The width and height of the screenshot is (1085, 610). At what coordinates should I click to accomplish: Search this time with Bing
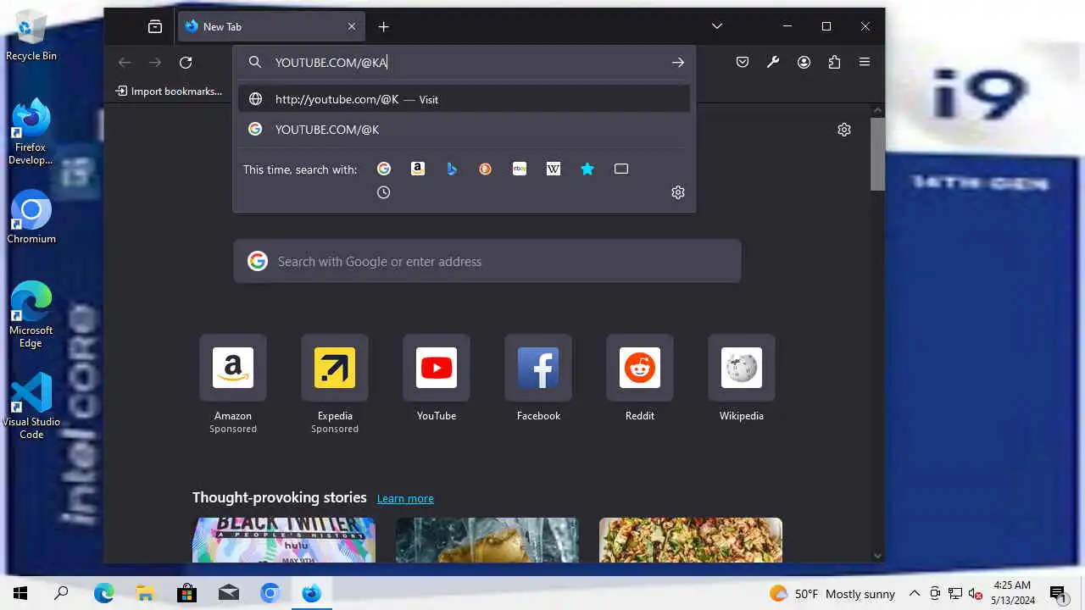coord(452,169)
